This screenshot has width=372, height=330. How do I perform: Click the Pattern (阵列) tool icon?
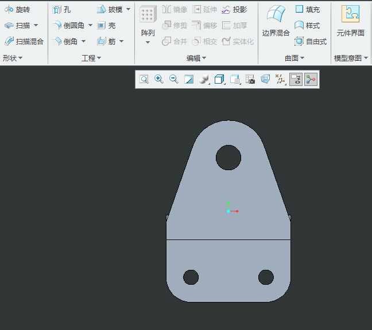148,14
